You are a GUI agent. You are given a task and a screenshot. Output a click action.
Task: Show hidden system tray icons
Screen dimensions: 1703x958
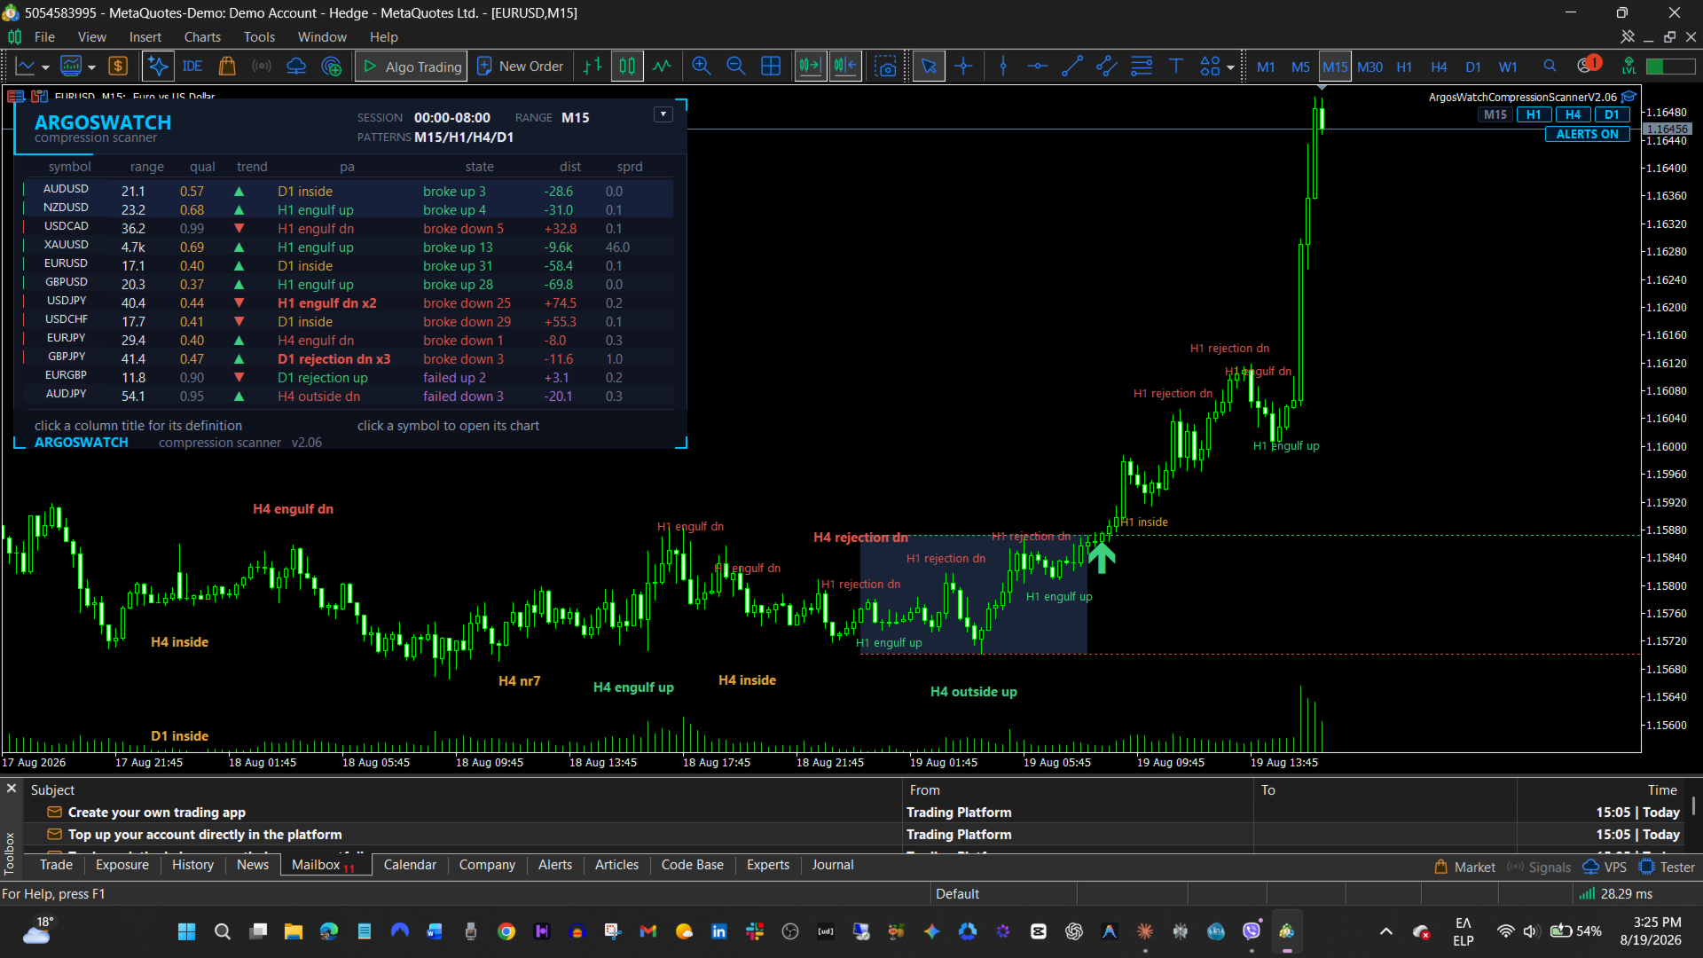click(1385, 931)
